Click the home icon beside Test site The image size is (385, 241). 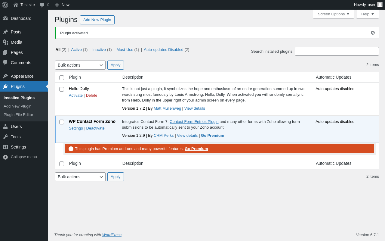click(16, 5)
